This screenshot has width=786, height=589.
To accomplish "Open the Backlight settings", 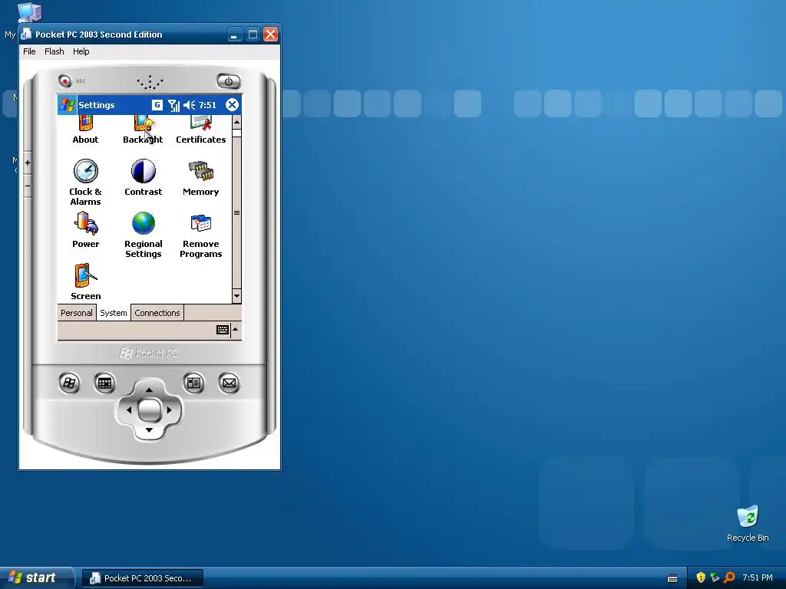I will pos(143,129).
